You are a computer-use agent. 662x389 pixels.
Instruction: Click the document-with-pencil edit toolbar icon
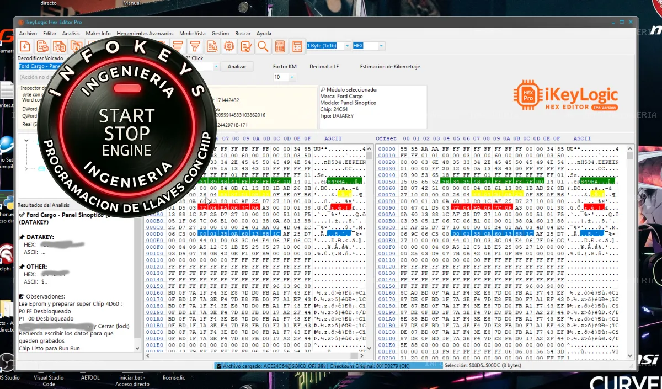click(245, 46)
